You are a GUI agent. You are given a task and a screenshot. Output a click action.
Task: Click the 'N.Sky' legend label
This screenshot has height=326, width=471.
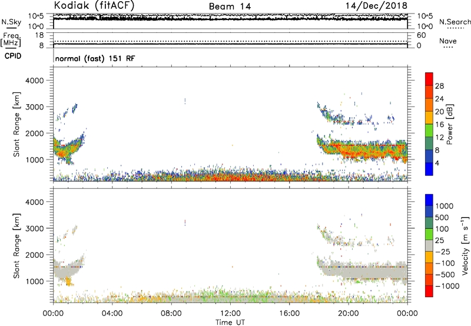11,22
